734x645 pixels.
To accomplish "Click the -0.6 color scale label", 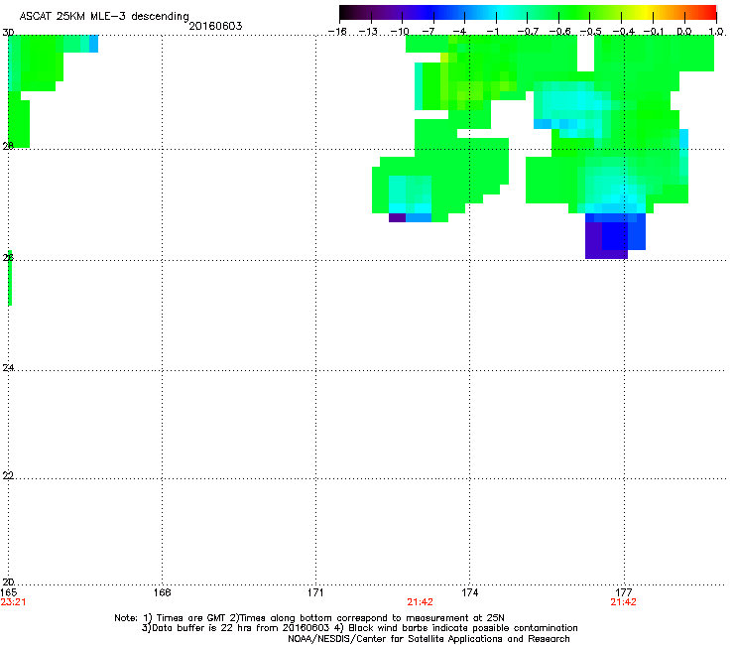I will 559,32.
